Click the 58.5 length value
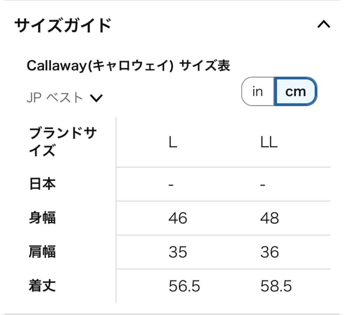 click(x=276, y=286)
